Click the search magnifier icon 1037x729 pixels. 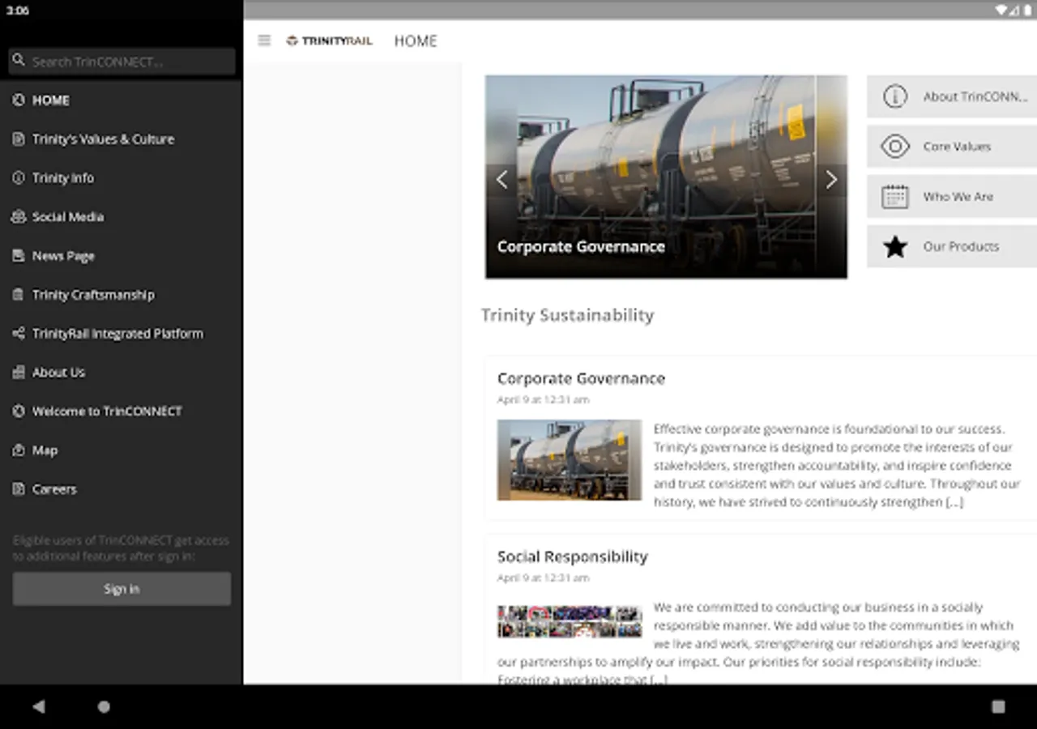(19, 61)
